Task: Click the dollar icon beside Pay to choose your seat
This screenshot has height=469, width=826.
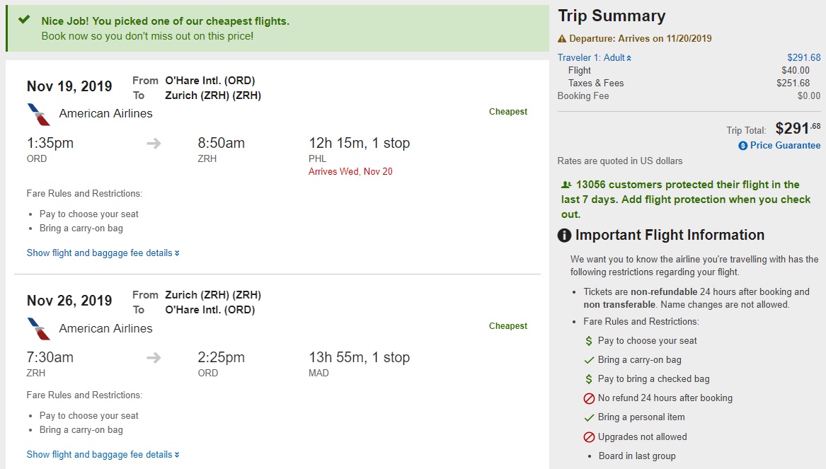Action: click(588, 341)
